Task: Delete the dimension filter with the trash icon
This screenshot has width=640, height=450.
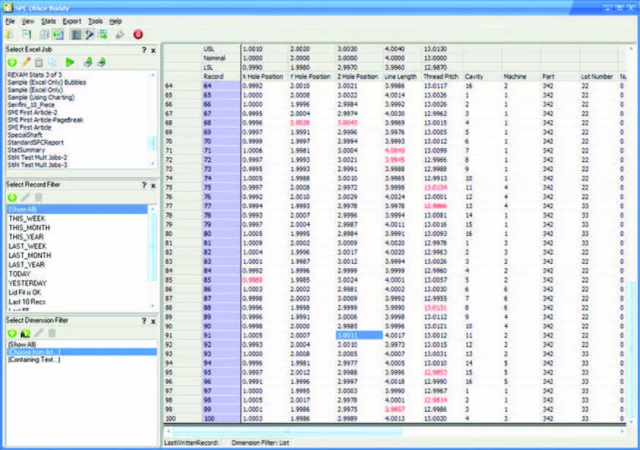Action: click(52, 333)
